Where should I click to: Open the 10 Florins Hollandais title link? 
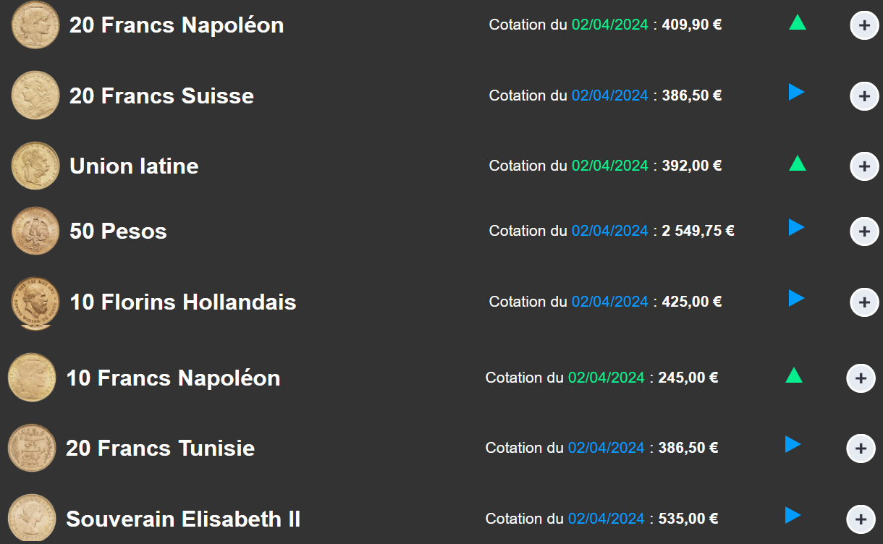click(x=183, y=302)
